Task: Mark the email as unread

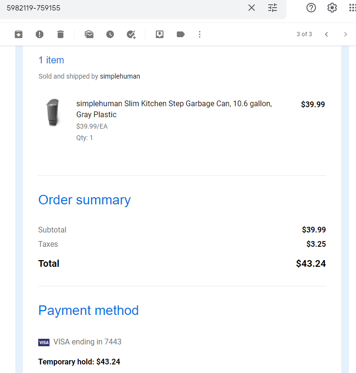Action: pyautogui.click(x=89, y=34)
